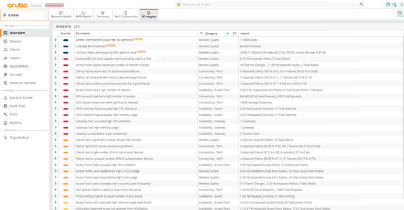The width and height of the screenshot is (404, 210).
Task: Select 'DNS request/responses were significantly delayed'
Action: click(106, 102)
